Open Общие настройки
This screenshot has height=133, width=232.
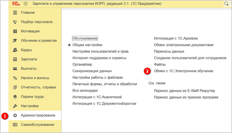point(87,45)
